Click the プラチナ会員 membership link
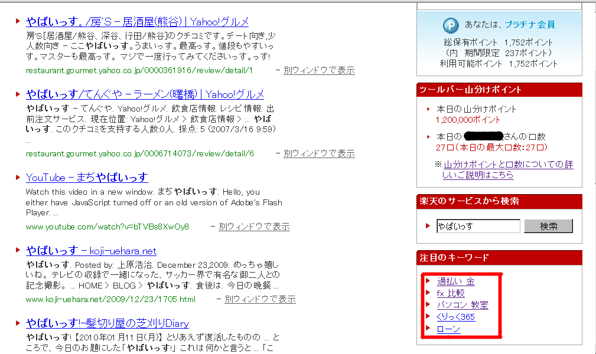This screenshot has width=596, height=354. pyautogui.click(x=529, y=25)
